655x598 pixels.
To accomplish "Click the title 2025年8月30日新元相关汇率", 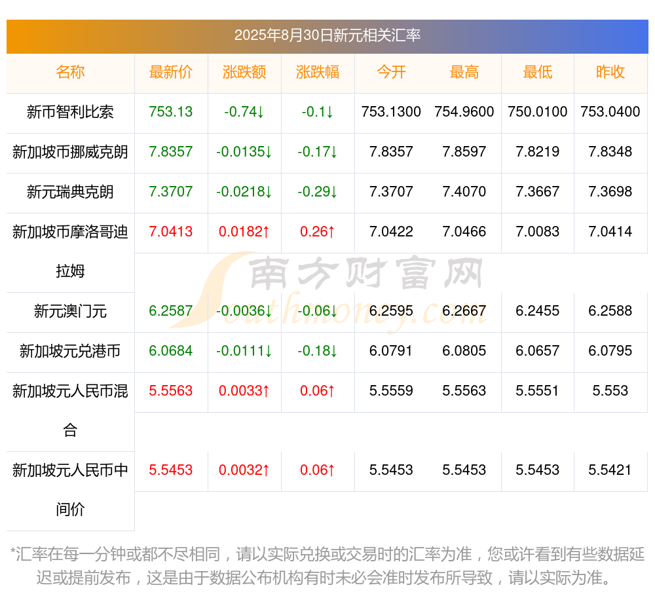I will click(327, 35).
